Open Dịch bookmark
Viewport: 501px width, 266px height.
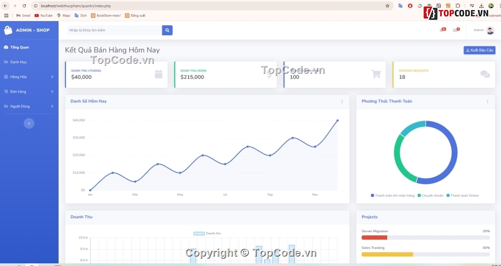[x=81, y=15]
